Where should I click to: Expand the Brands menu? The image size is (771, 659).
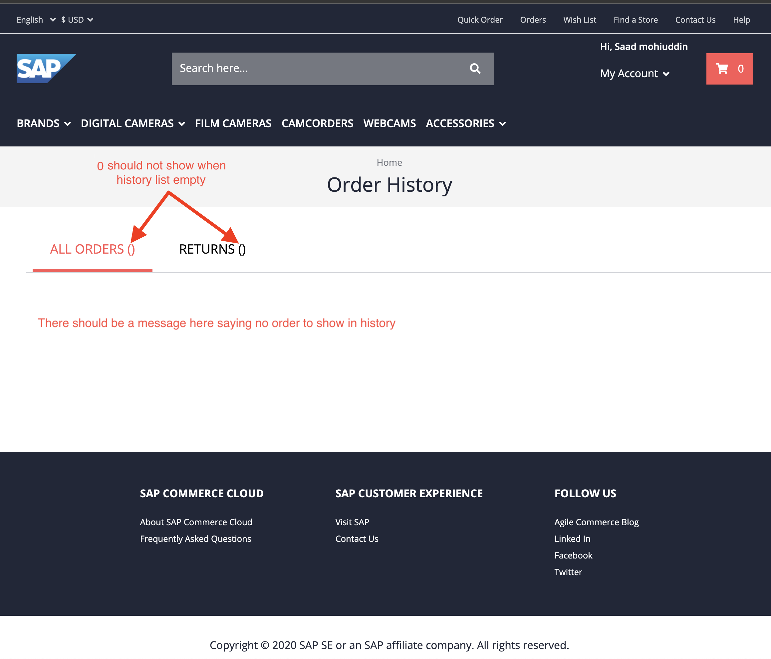tap(44, 123)
